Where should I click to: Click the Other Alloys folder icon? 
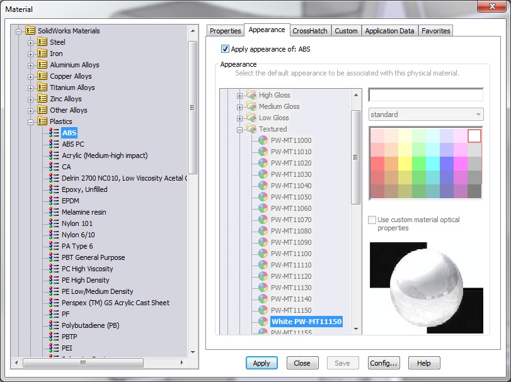pyautogui.click(x=42, y=110)
